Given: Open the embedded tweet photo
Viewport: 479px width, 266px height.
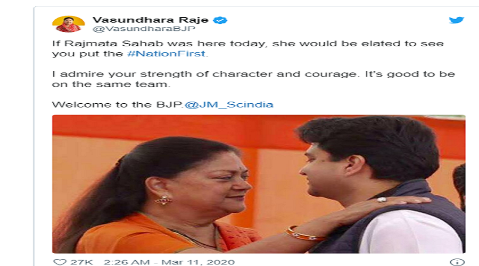Looking at the screenshot, I should click(259, 184).
